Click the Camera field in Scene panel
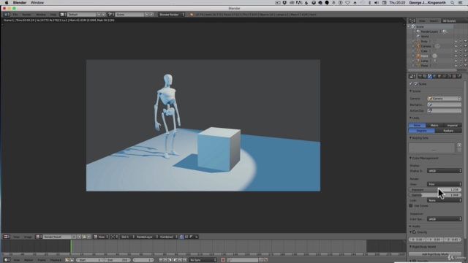 point(445,99)
